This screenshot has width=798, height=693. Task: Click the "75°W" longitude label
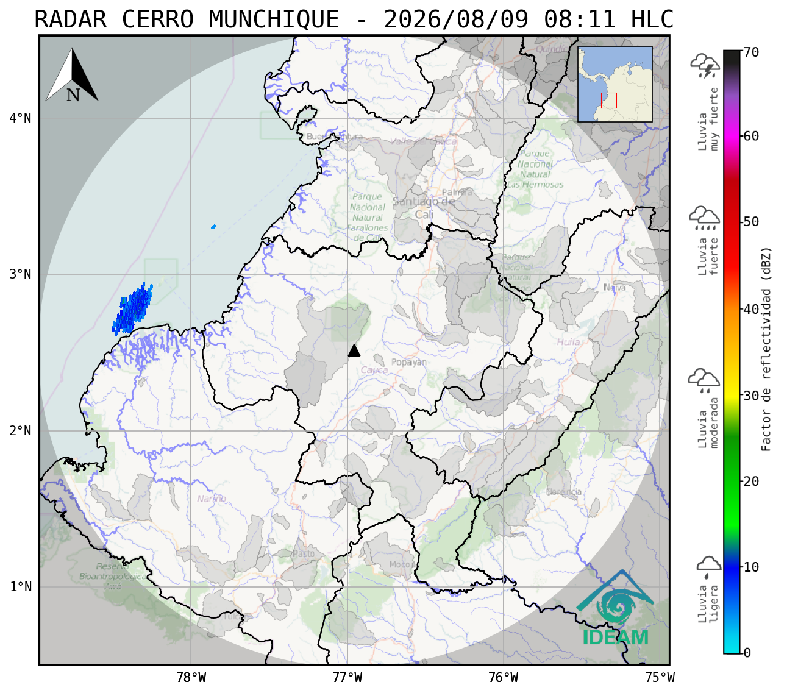coord(660,677)
